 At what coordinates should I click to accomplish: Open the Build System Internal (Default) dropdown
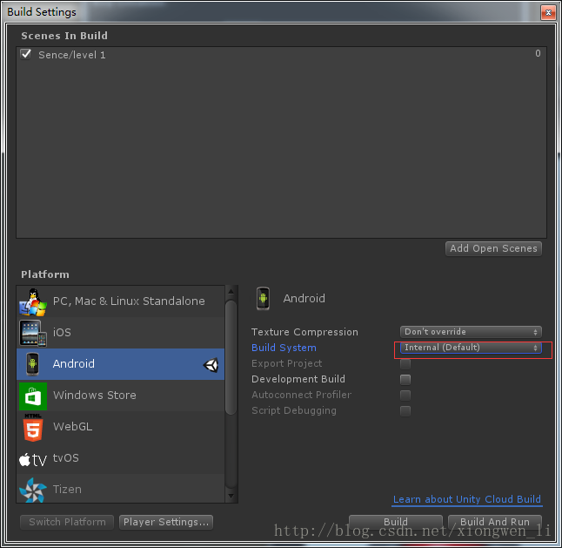pyautogui.click(x=471, y=348)
